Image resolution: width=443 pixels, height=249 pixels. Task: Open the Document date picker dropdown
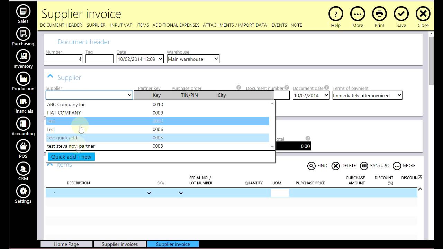point(326,95)
